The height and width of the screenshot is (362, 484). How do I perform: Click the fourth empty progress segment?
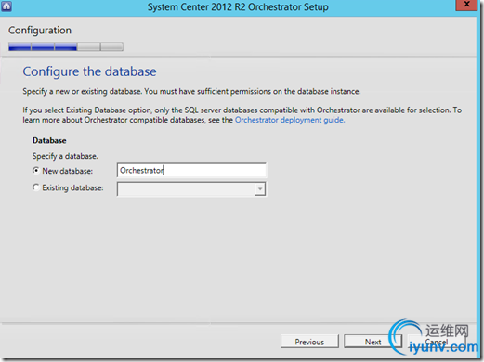coord(89,46)
